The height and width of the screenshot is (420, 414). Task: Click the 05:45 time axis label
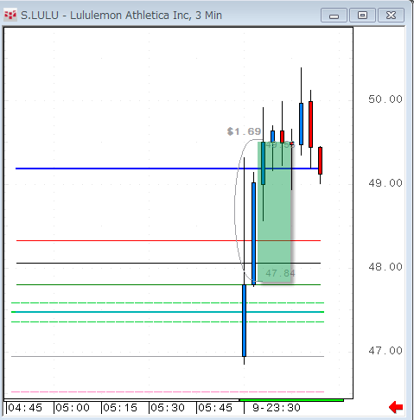(x=215, y=408)
